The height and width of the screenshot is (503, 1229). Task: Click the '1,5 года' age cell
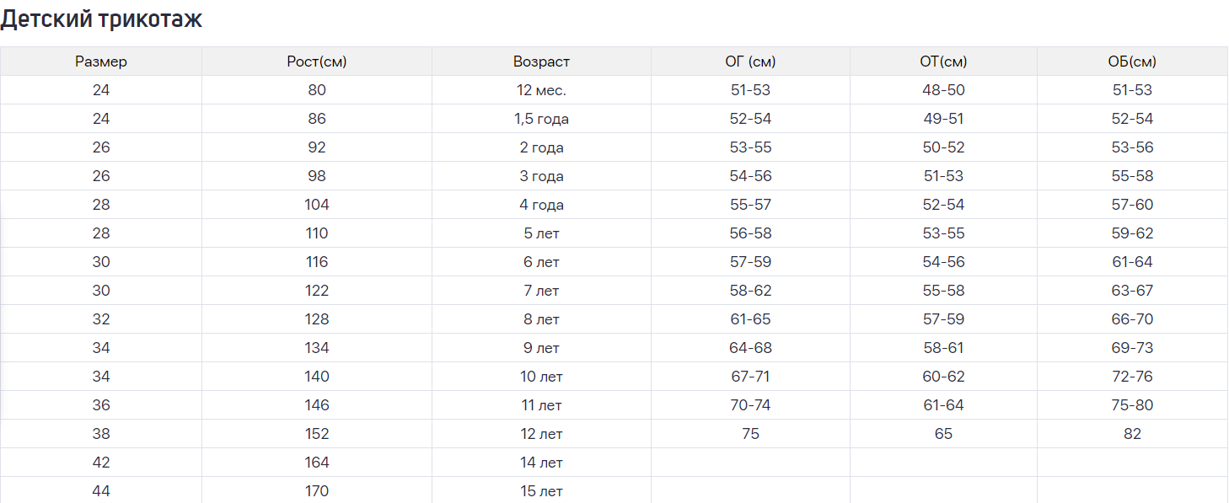[541, 119]
